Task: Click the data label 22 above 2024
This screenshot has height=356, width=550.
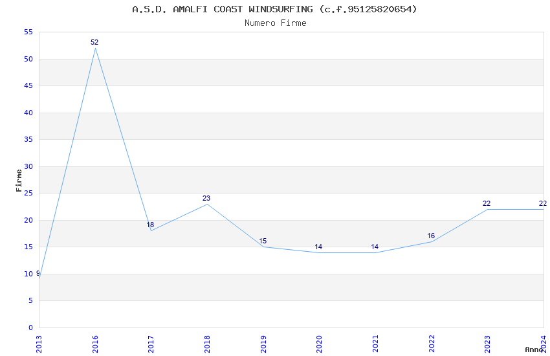Action: click(x=543, y=203)
